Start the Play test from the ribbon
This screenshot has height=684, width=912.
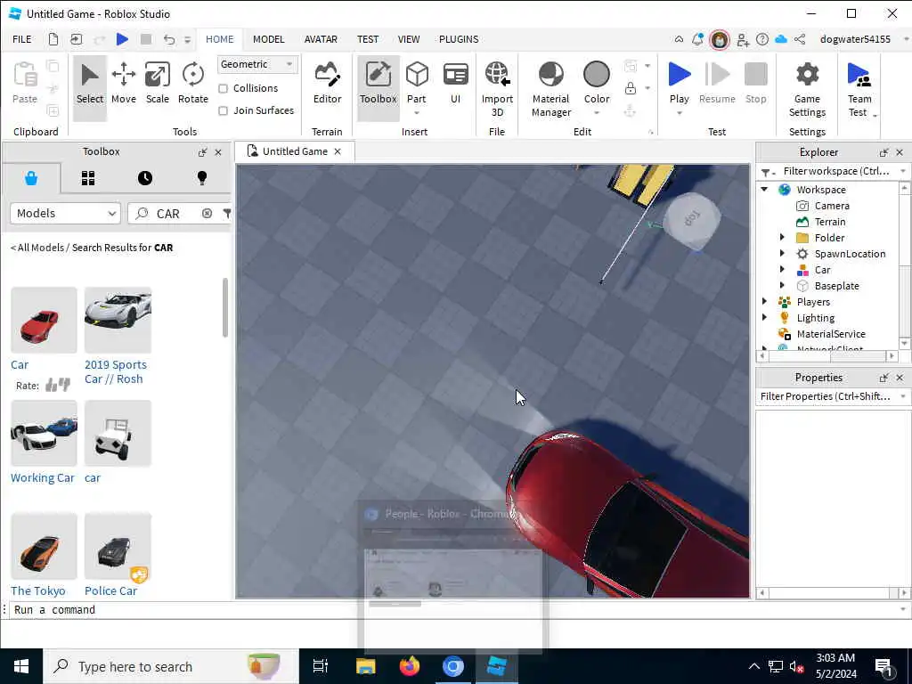coord(679,75)
